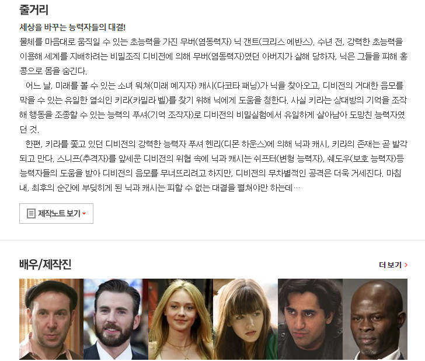Select the photo of the man wearing a flat cap
Viewport: 425px width, 361px height.
coord(51,319)
